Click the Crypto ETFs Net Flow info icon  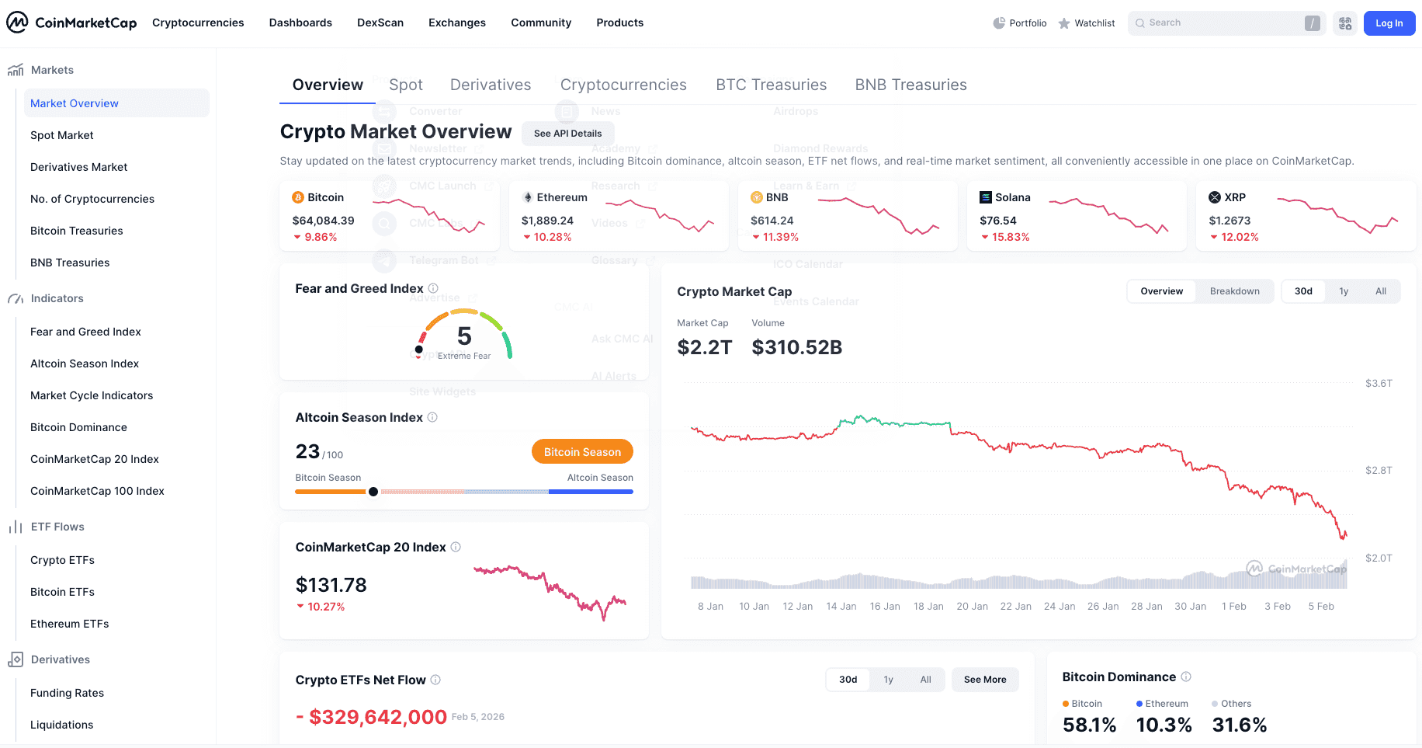point(435,680)
